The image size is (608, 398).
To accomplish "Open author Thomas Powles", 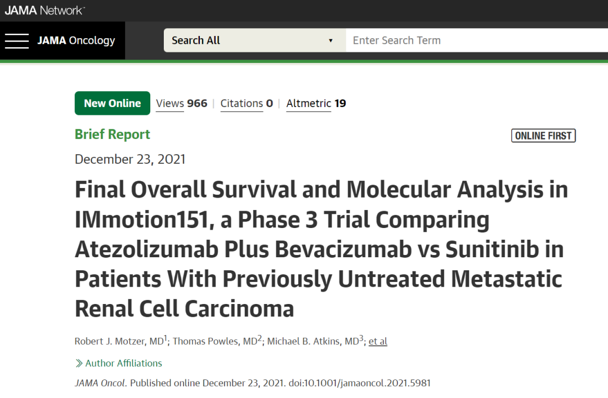I will [214, 341].
